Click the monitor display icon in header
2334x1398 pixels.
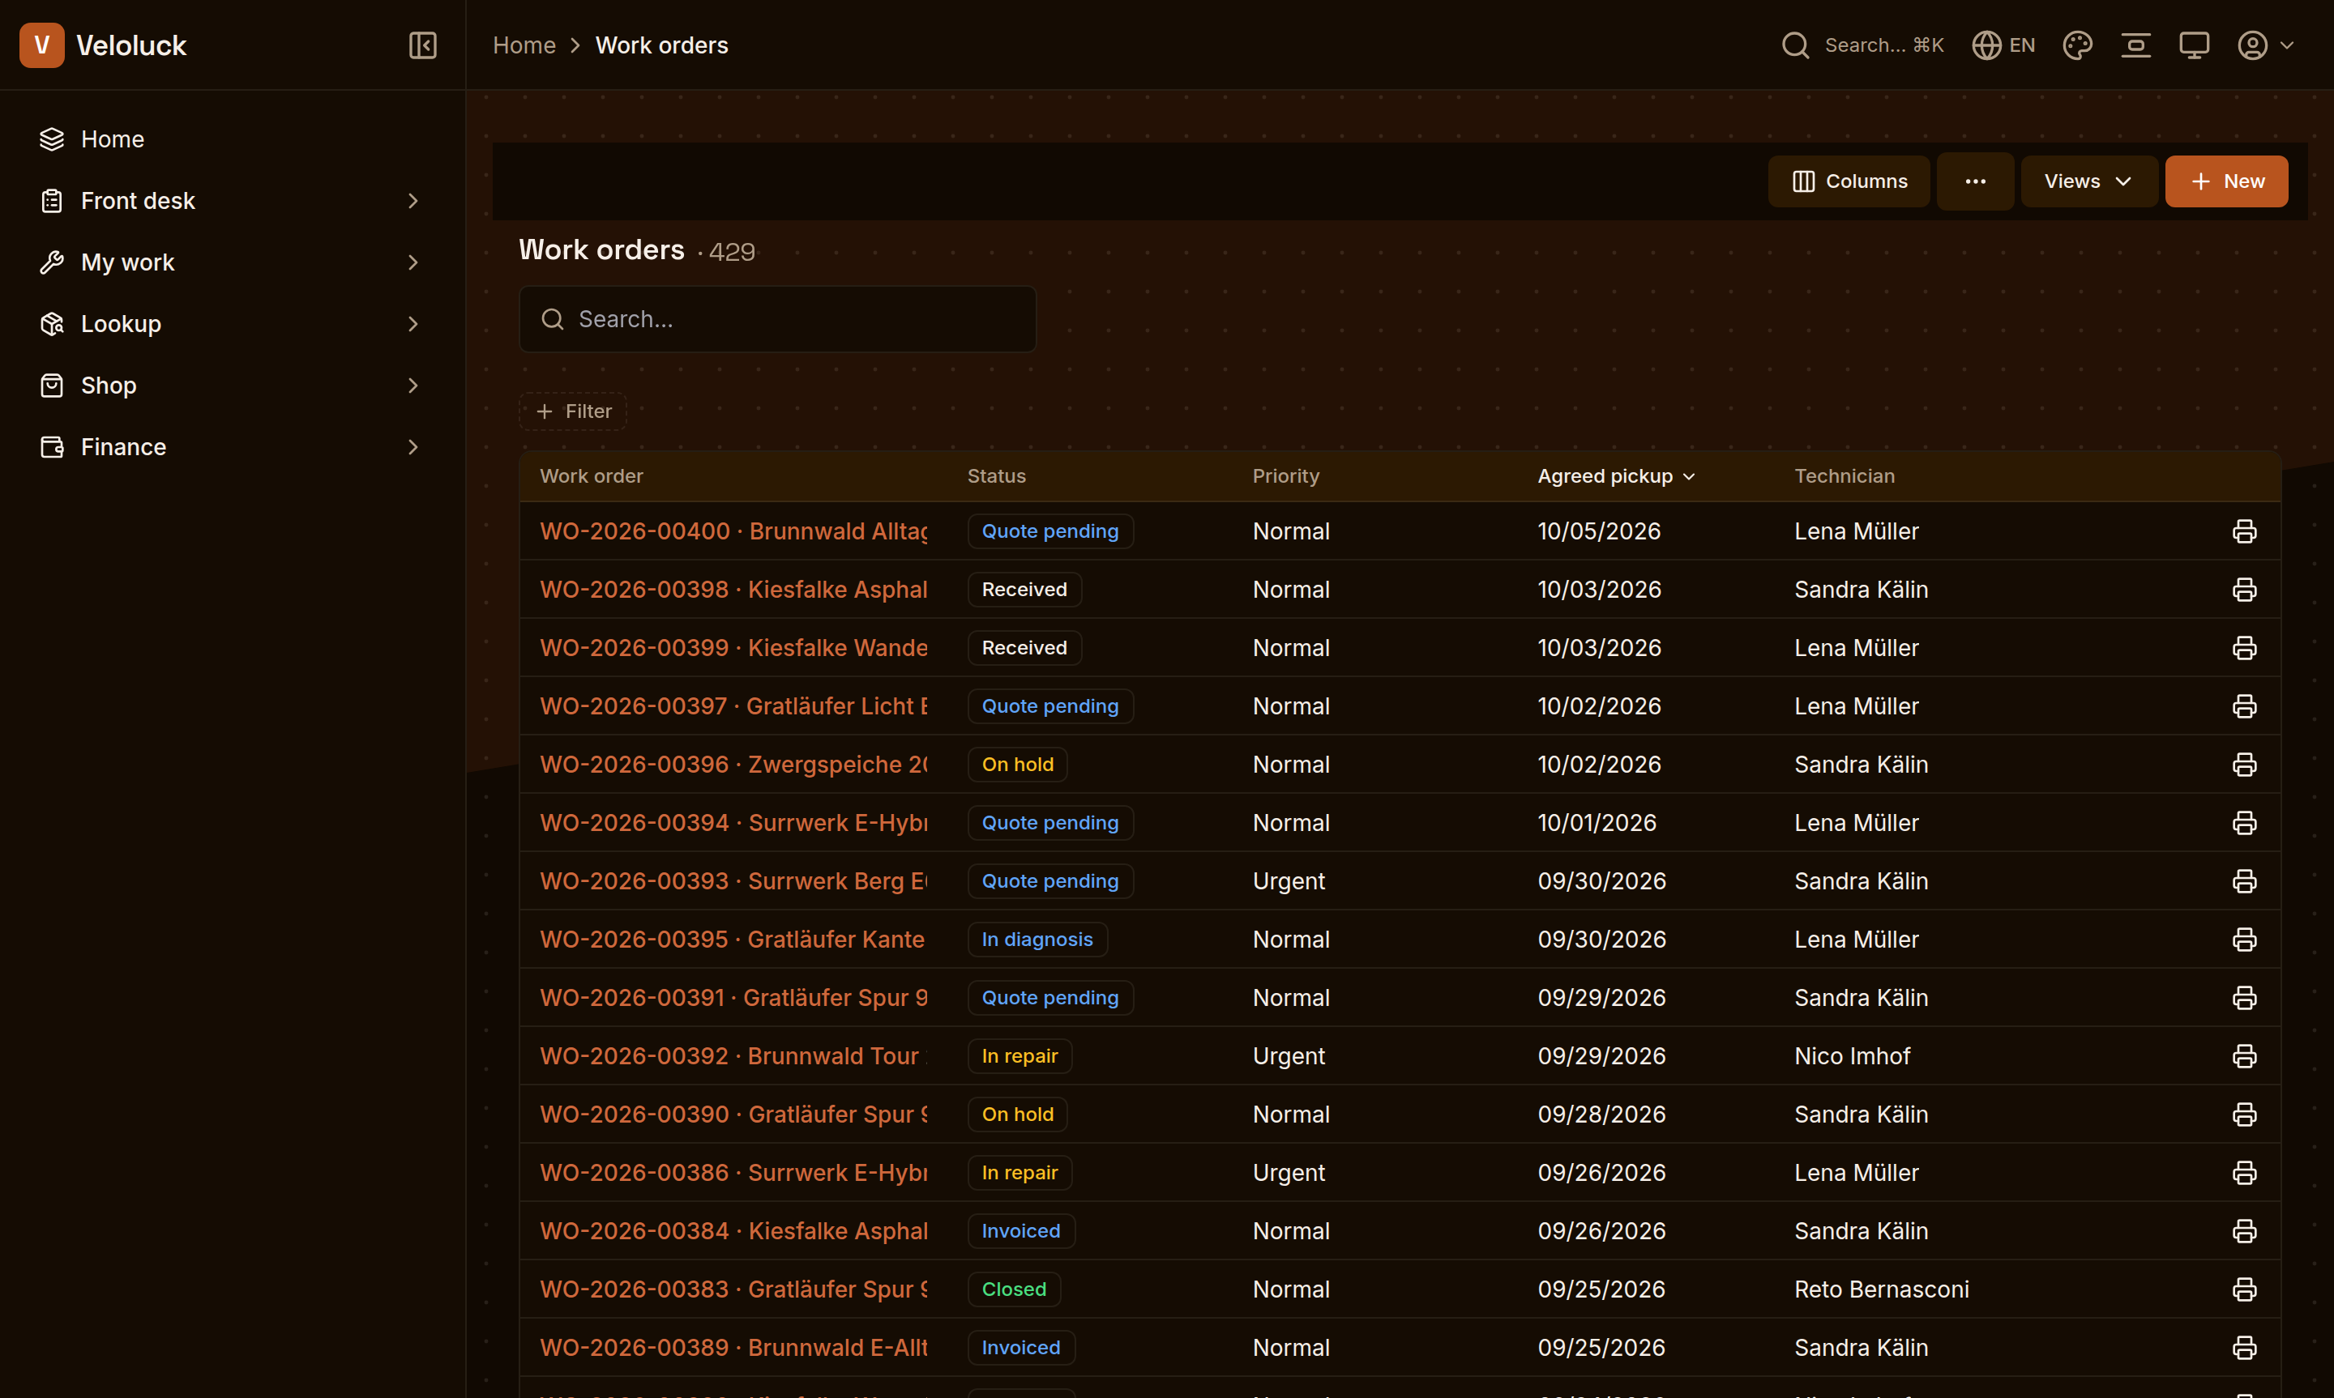click(2194, 45)
